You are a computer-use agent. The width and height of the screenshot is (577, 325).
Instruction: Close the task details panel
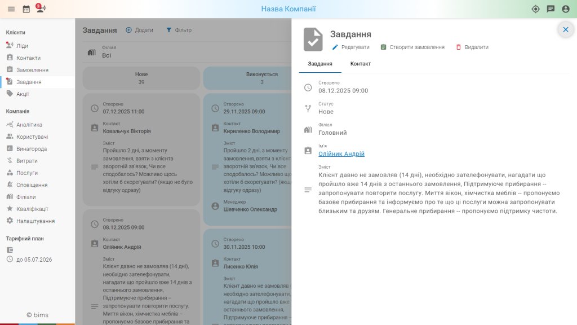coord(566,29)
